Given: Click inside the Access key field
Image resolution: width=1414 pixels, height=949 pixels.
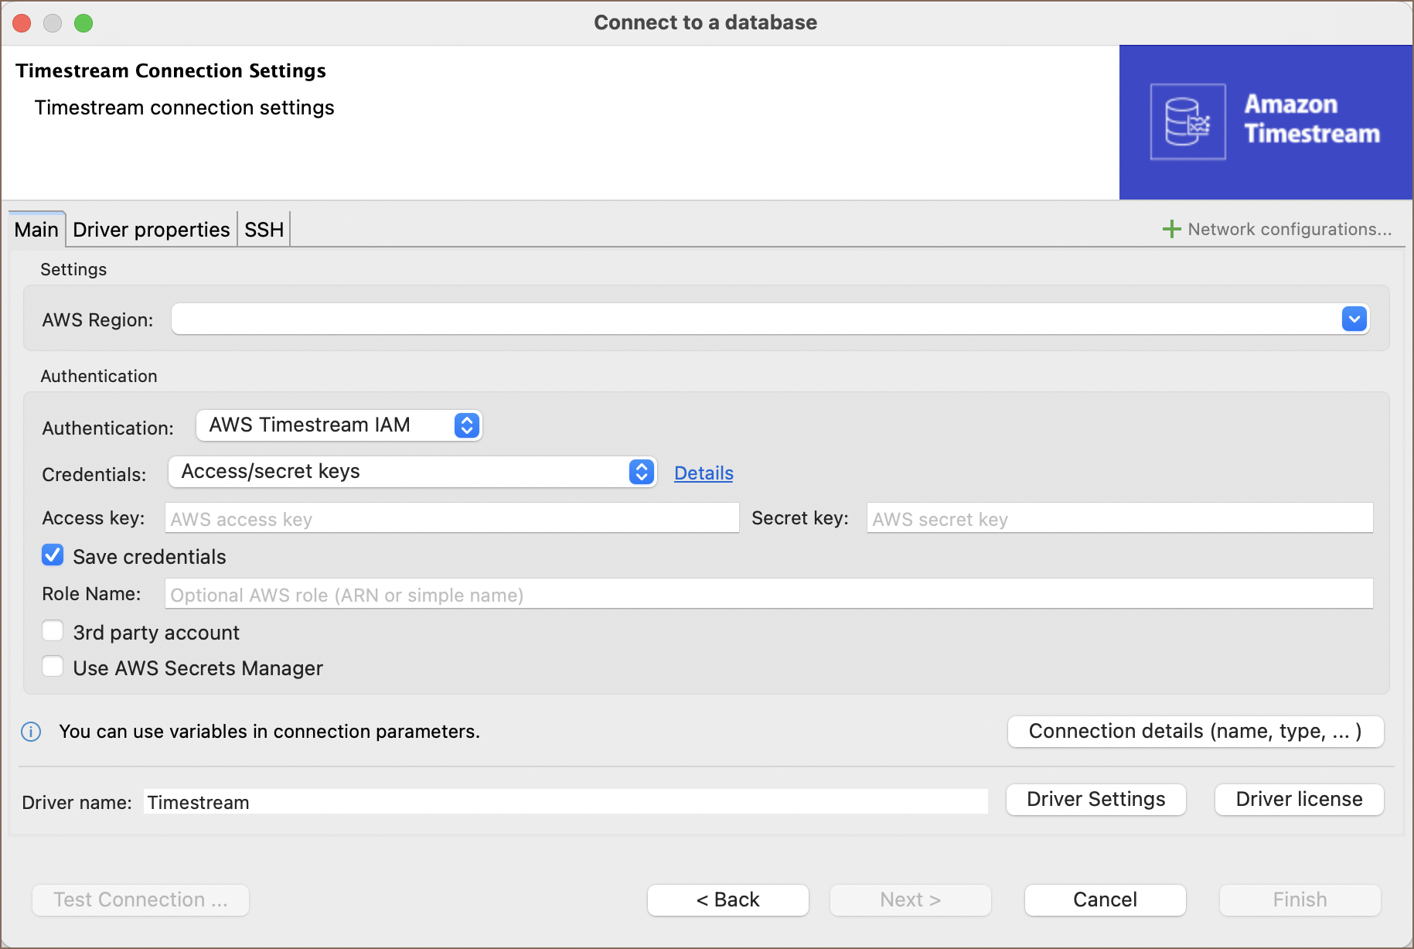Looking at the screenshot, I should [x=451, y=518].
